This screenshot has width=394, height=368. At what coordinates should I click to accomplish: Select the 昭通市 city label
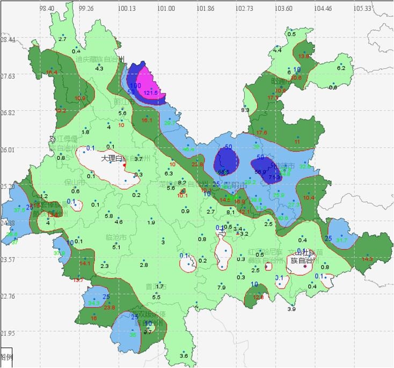pos(282,81)
